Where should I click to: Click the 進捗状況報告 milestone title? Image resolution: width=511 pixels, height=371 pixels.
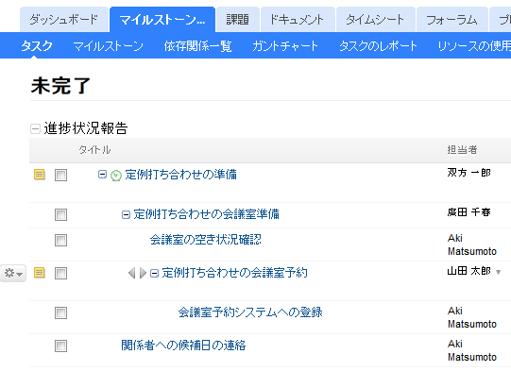pyautogui.click(x=86, y=128)
